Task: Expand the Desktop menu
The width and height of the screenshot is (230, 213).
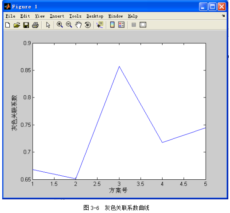Action: 95,16
